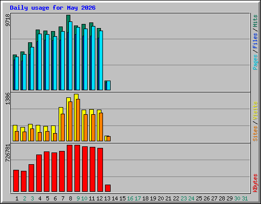261x204 pixels.
Task: Select day 22 on the date axis
Action: tap(176, 198)
